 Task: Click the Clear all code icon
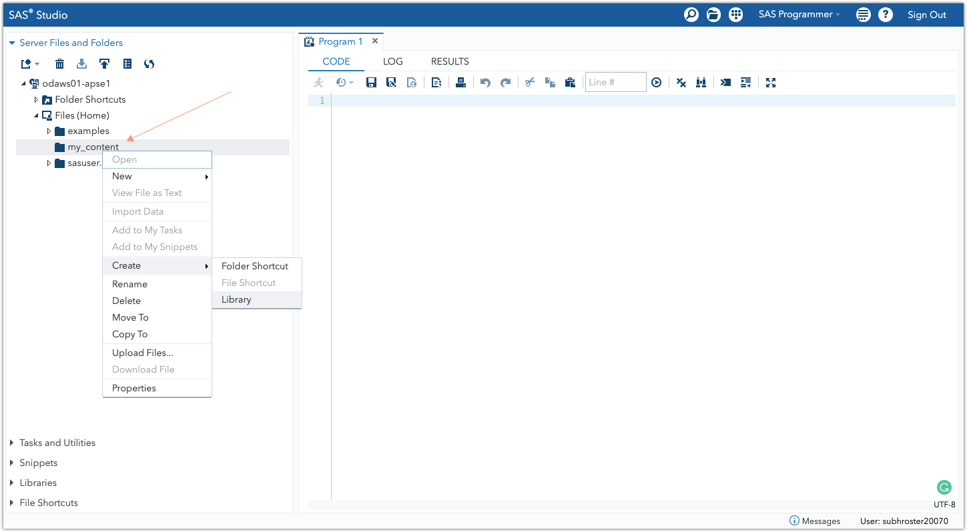coord(681,83)
